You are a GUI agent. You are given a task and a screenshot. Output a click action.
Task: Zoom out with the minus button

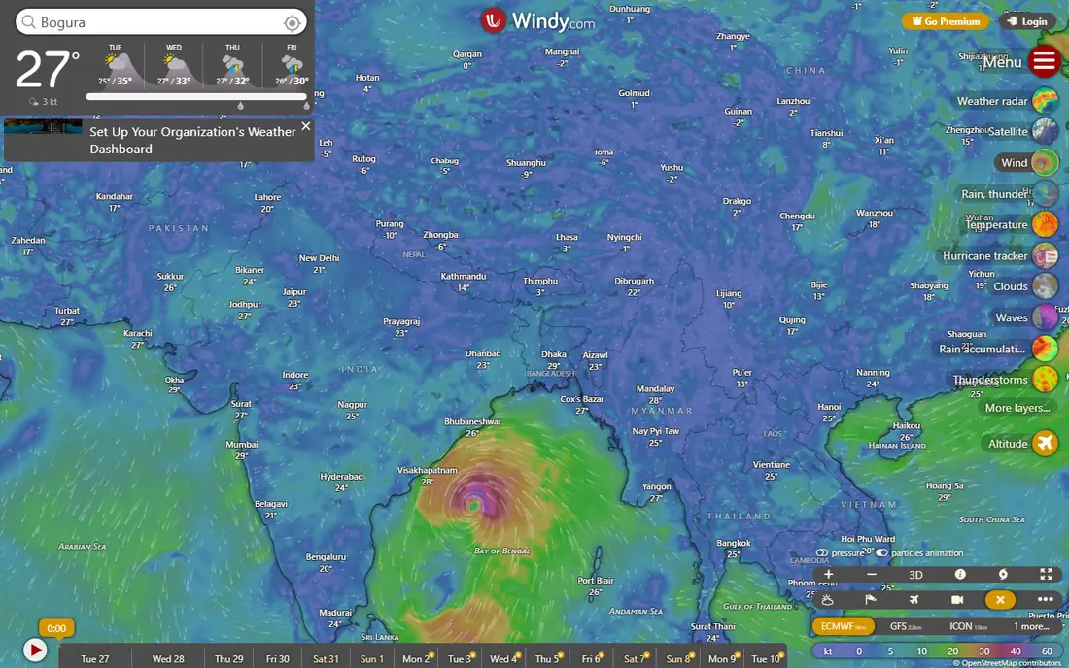pos(872,574)
